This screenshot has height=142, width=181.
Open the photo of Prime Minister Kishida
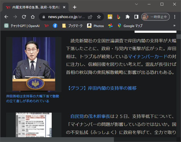pos(34,64)
